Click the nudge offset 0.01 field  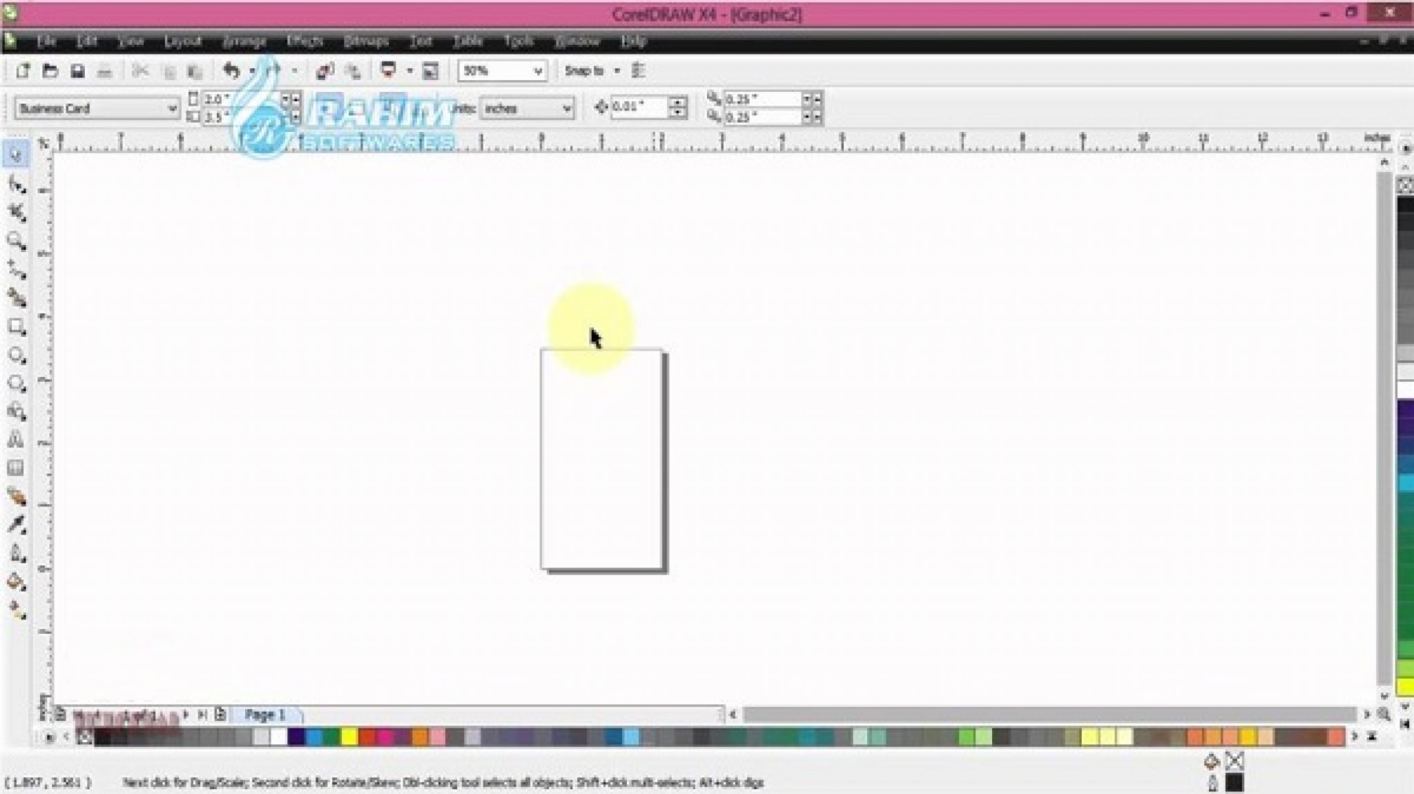[x=638, y=107]
